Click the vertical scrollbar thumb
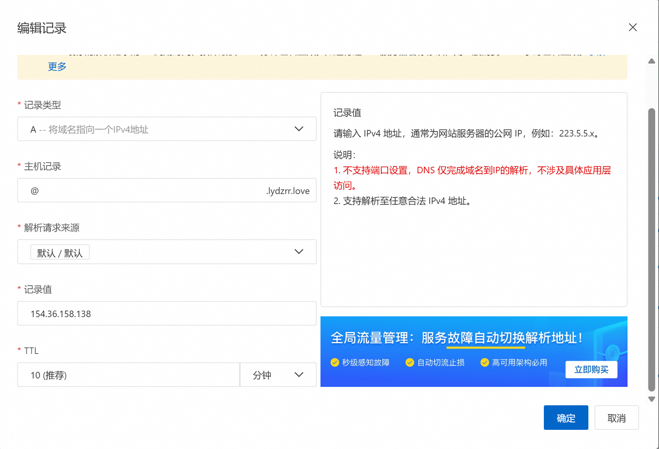 point(651,249)
